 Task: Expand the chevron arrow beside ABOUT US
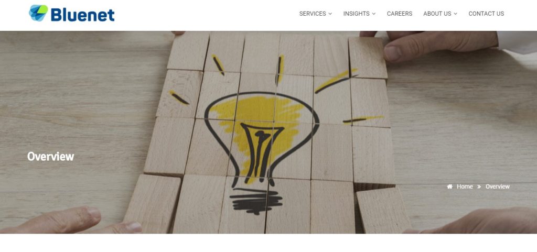pyautogui.click(x=456, y=14)
